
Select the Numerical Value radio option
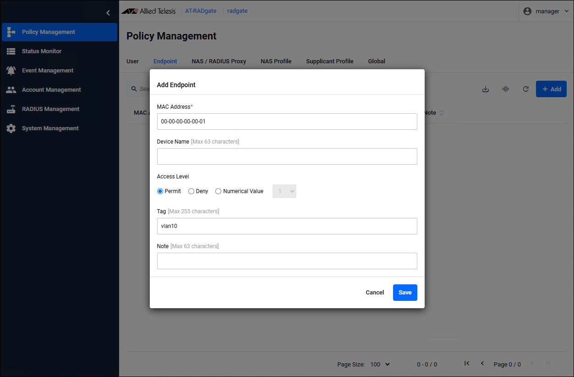(219, 191)
